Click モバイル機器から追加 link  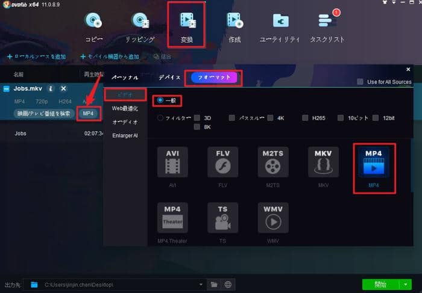pyautogui.click(x=110, y=57)
